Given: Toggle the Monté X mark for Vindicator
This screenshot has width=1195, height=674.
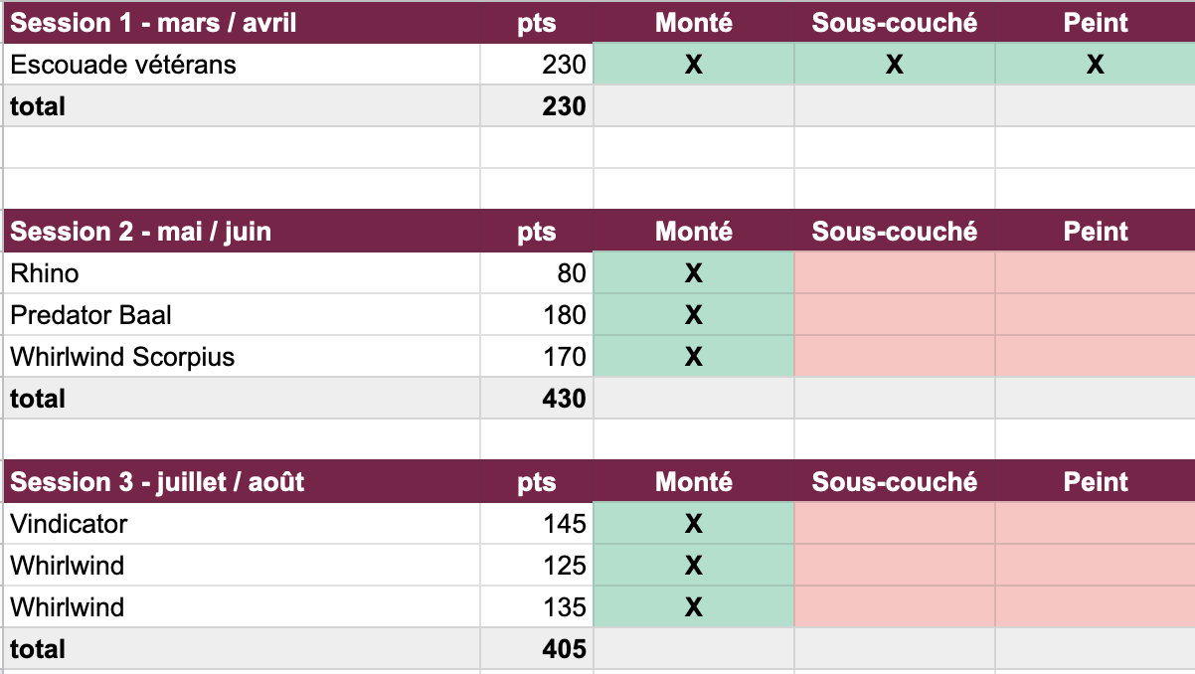Looking at the screenshot, I should pos(694,524).
